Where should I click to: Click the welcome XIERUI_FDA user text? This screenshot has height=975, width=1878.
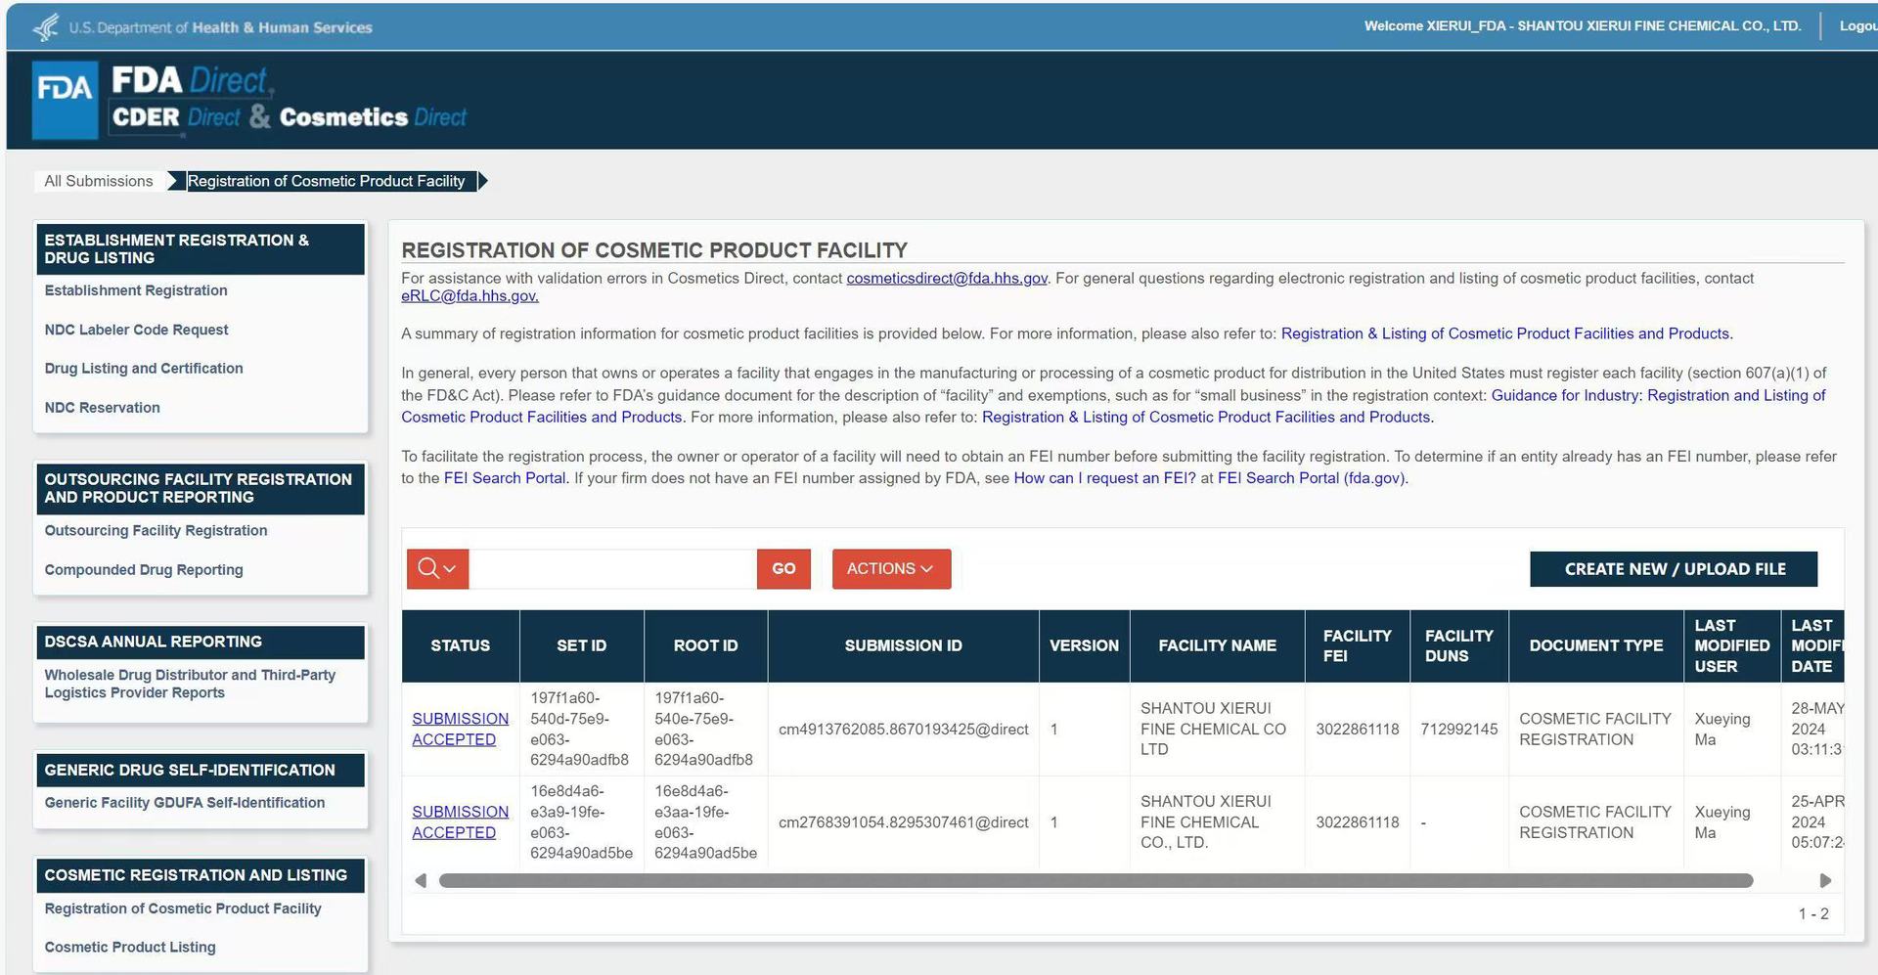point(1583,25)
